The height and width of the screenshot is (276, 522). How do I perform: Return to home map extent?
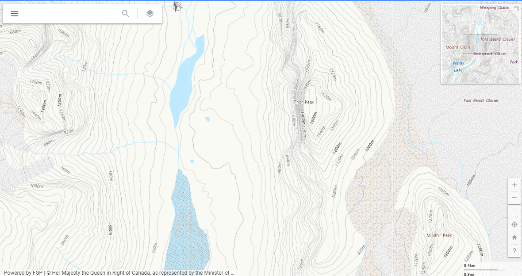(x=514, y=238)
